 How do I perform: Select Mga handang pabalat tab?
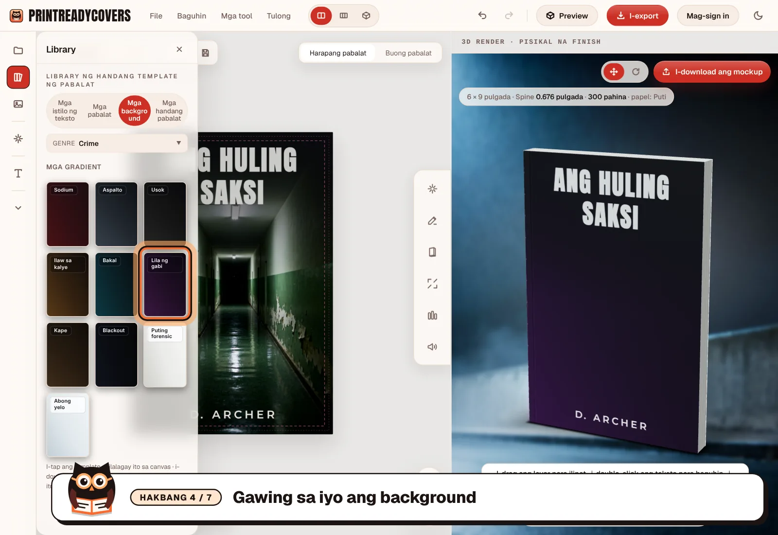(169, 110)
